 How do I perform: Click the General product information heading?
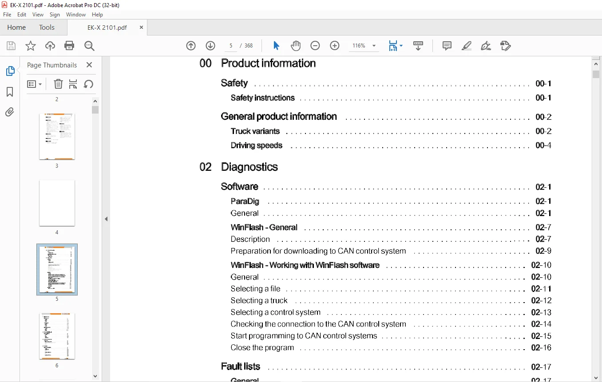click(x=279, y=117)
